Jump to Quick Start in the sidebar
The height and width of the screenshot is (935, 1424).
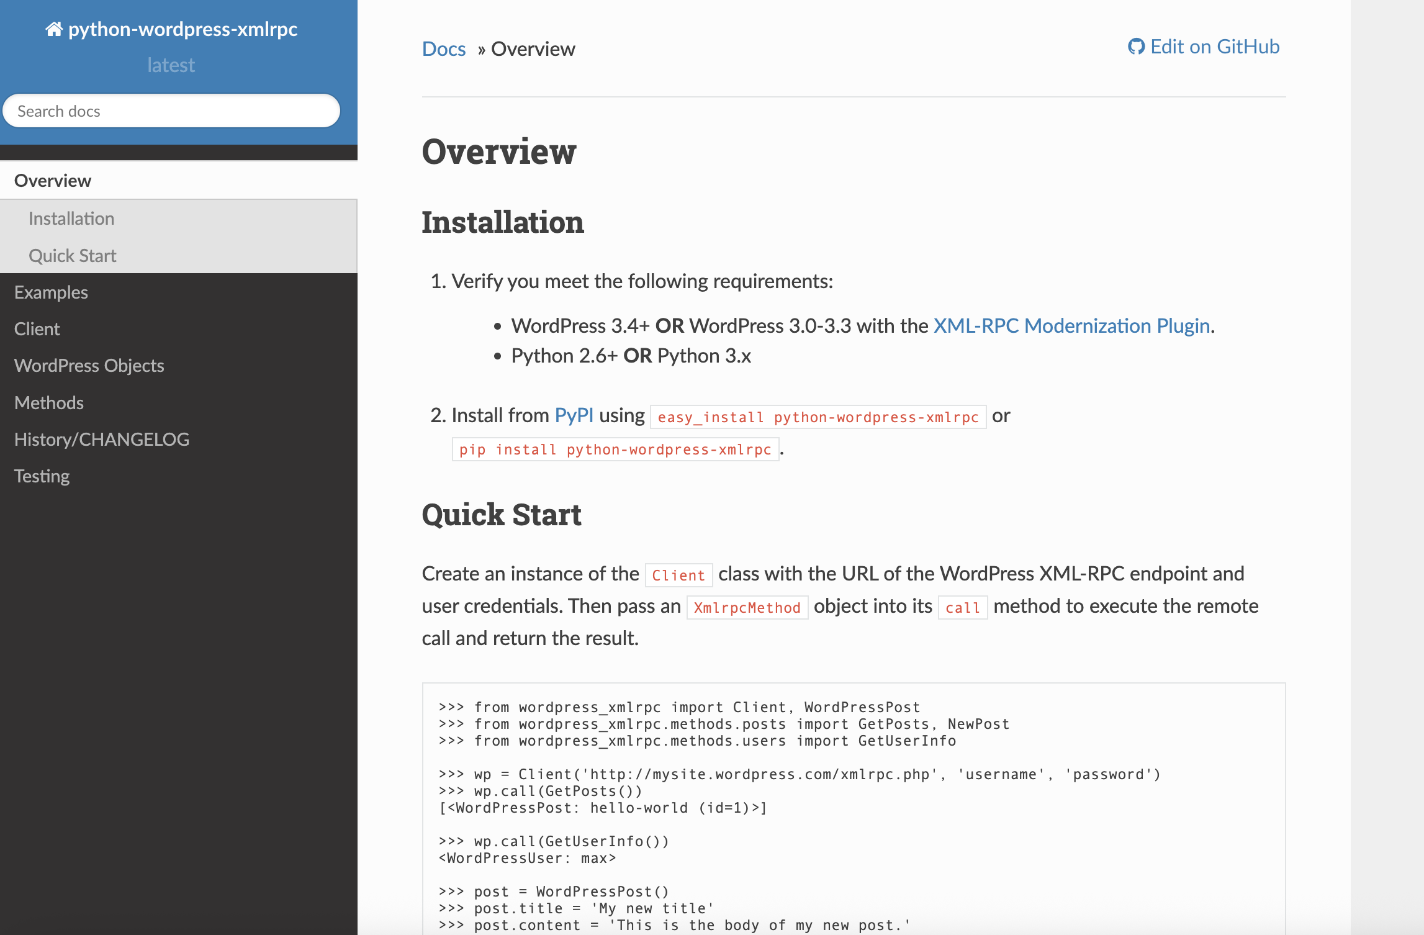179,255
